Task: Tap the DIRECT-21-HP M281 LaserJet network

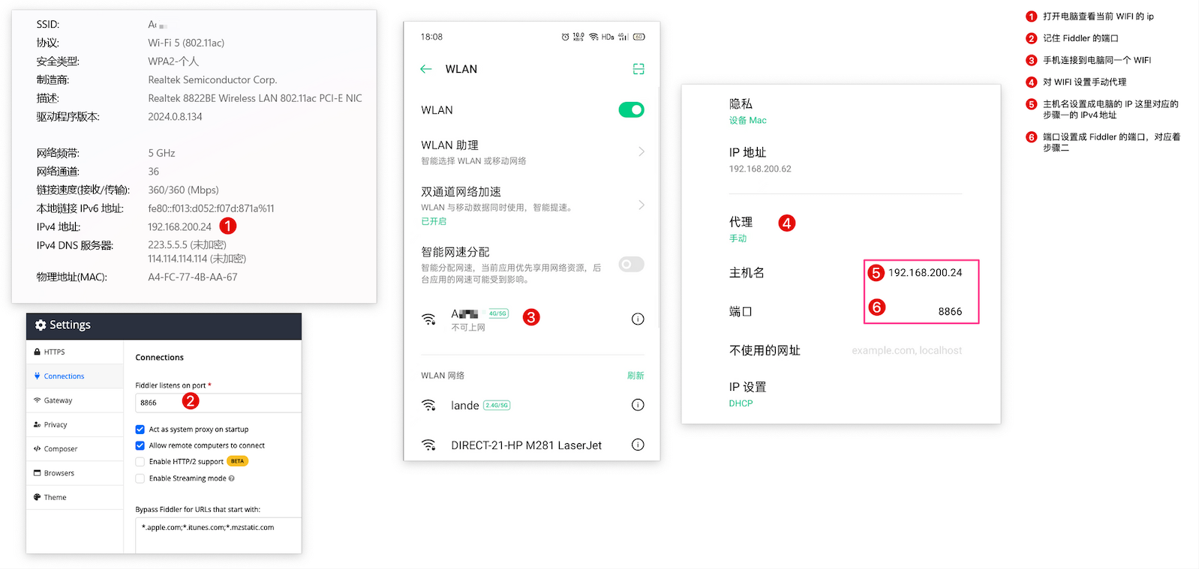Action: pyautogui.click(x=533, y=445)
